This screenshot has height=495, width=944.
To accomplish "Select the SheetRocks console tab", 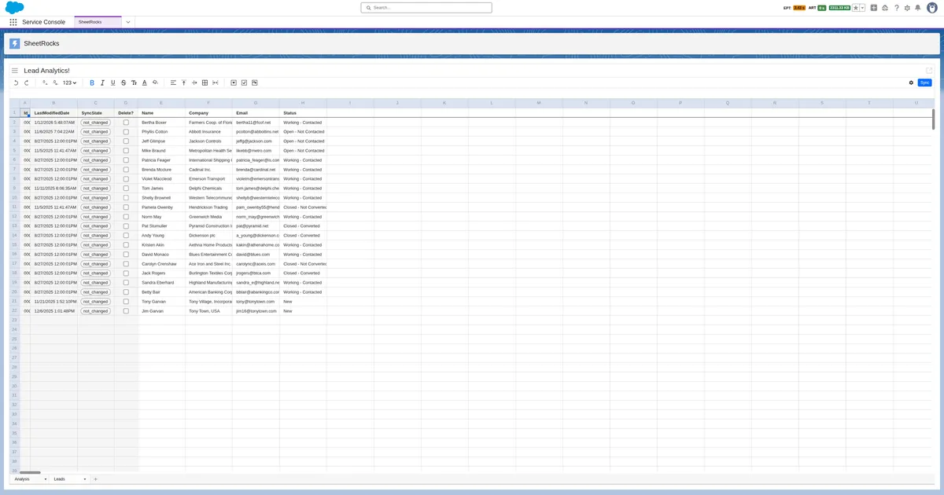I will pyautogui.click(x=98, y=22).
